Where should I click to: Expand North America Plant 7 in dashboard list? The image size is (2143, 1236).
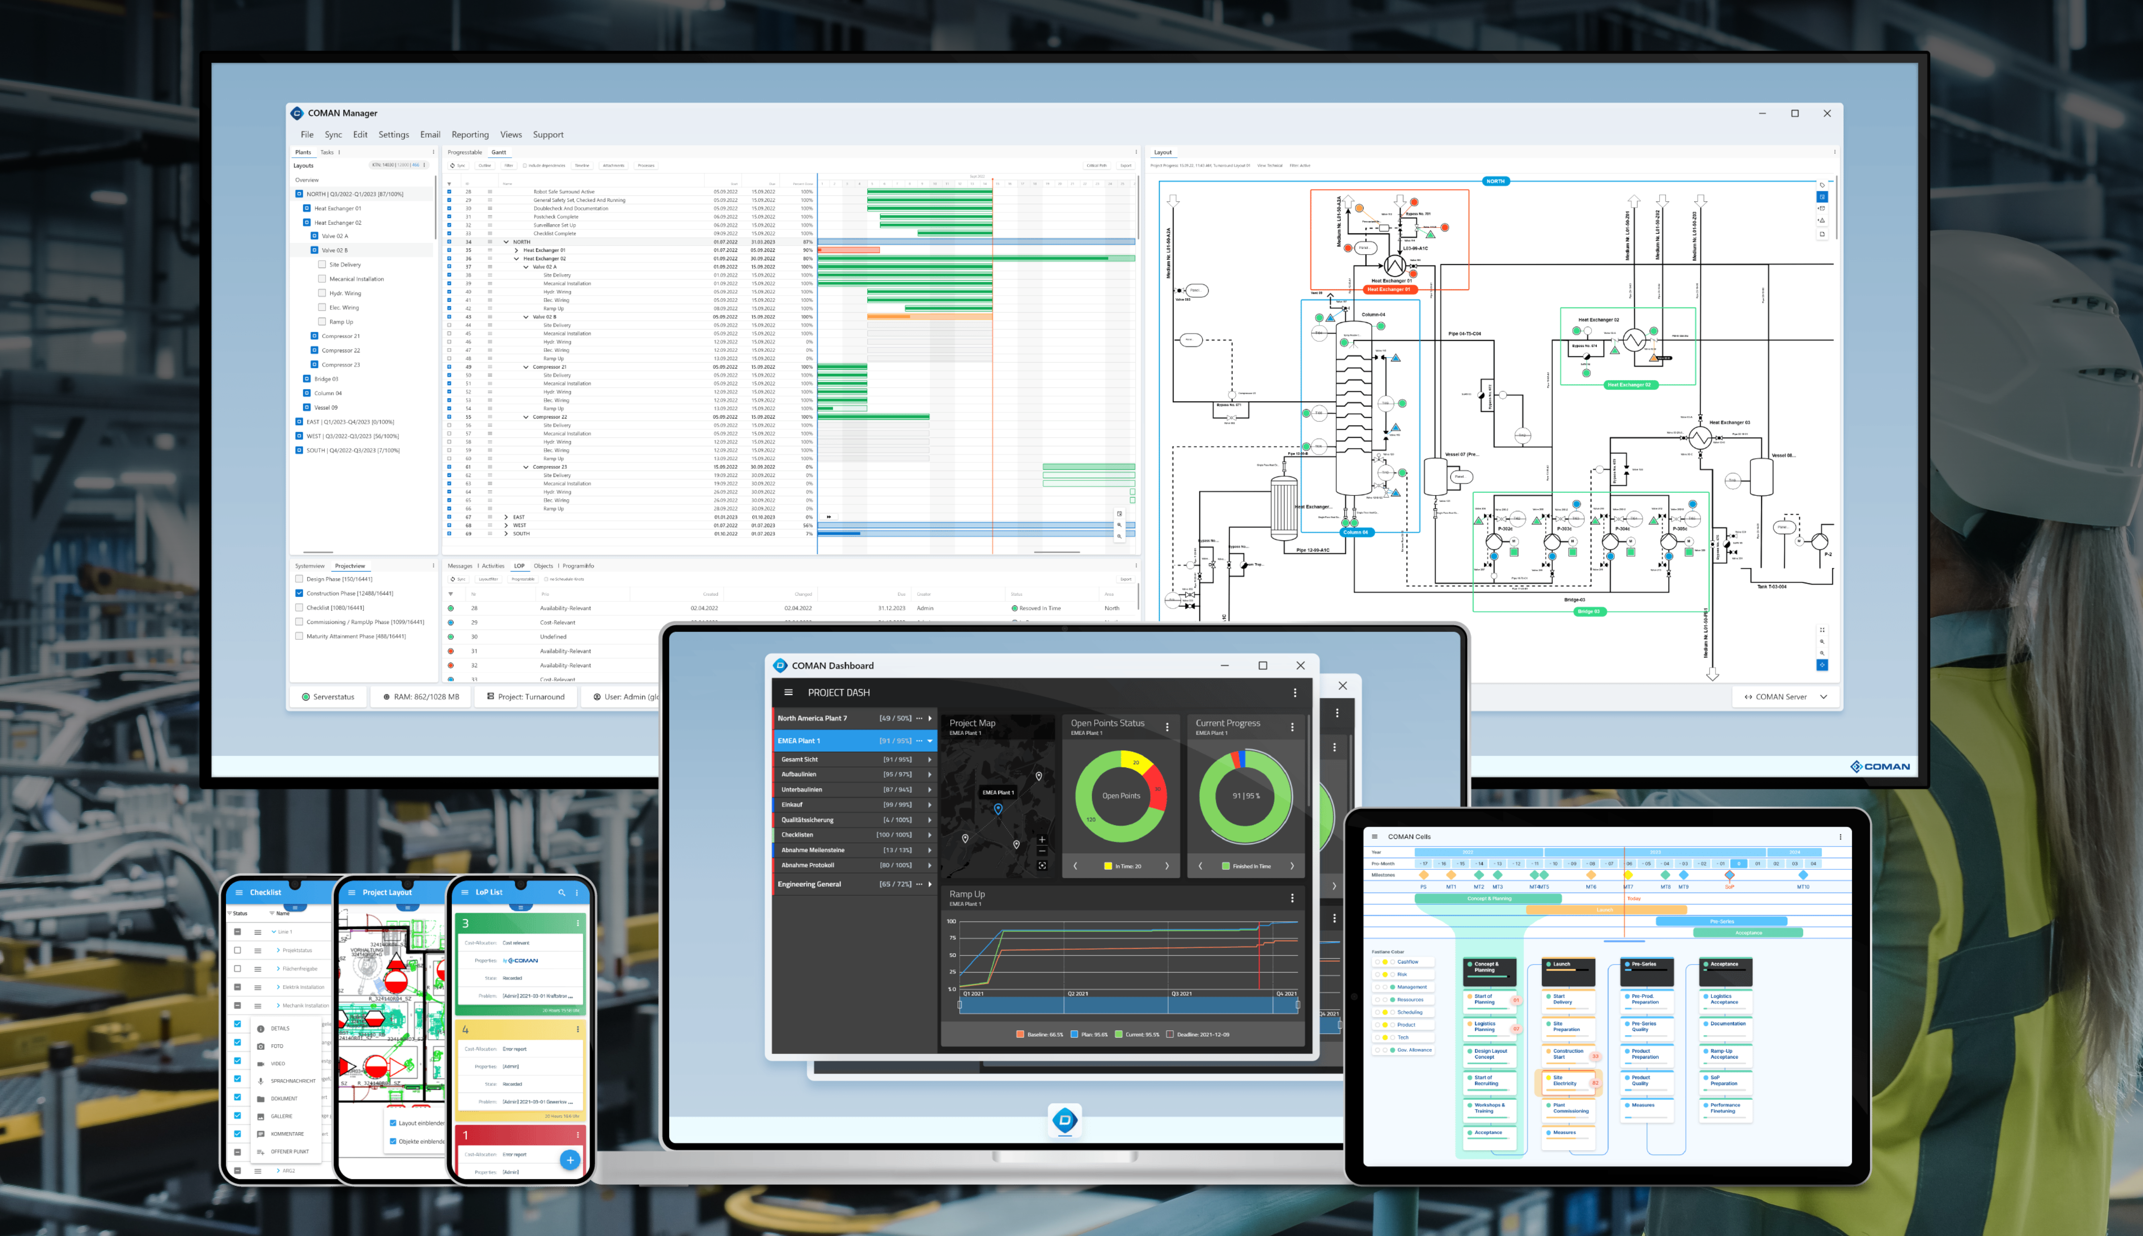coord(930,718)
